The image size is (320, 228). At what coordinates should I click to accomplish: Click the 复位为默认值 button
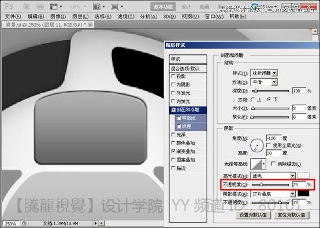pos(292,215)
